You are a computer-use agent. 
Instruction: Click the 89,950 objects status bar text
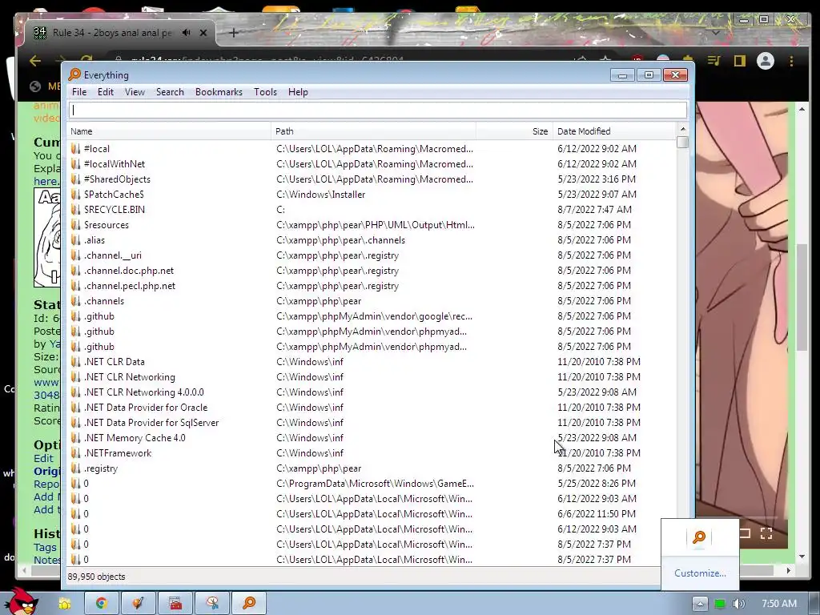96,577
